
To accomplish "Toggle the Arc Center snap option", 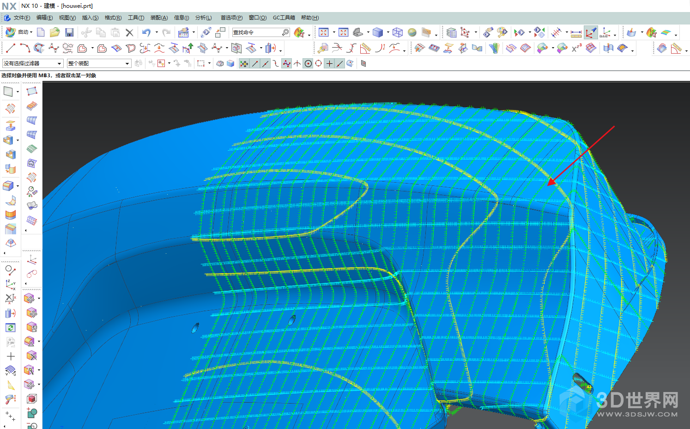I will point(308,63).
